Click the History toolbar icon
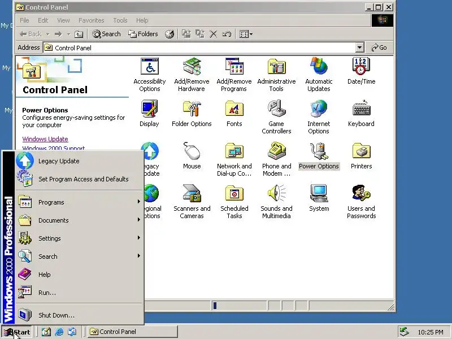Screen dimensions: 452x339 coord(169,34)
